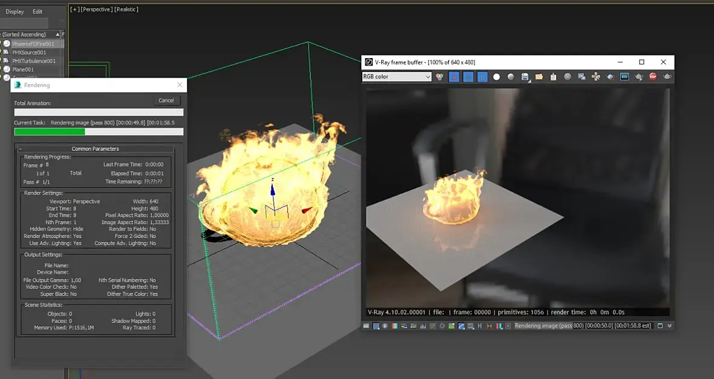Click the switch to RGB colors icon
The image size is (714, 379).
(439, 77)
